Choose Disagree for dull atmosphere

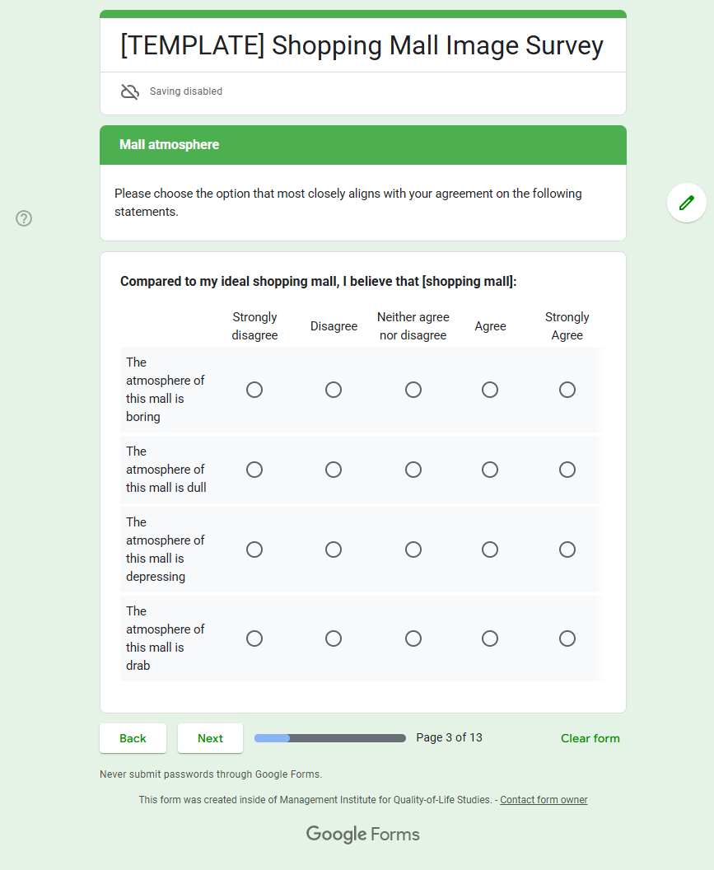[334, 470]
